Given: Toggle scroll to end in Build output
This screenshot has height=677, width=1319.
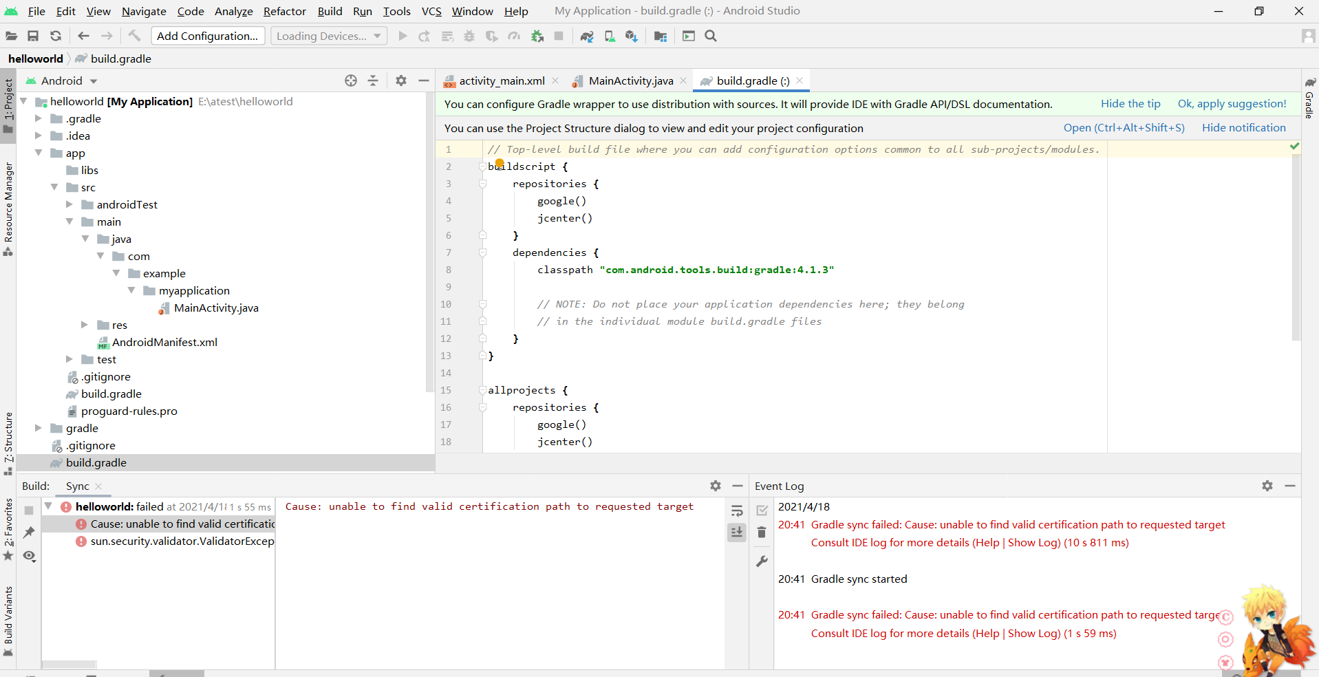Looking at the screenshot, I should [737, 532].
